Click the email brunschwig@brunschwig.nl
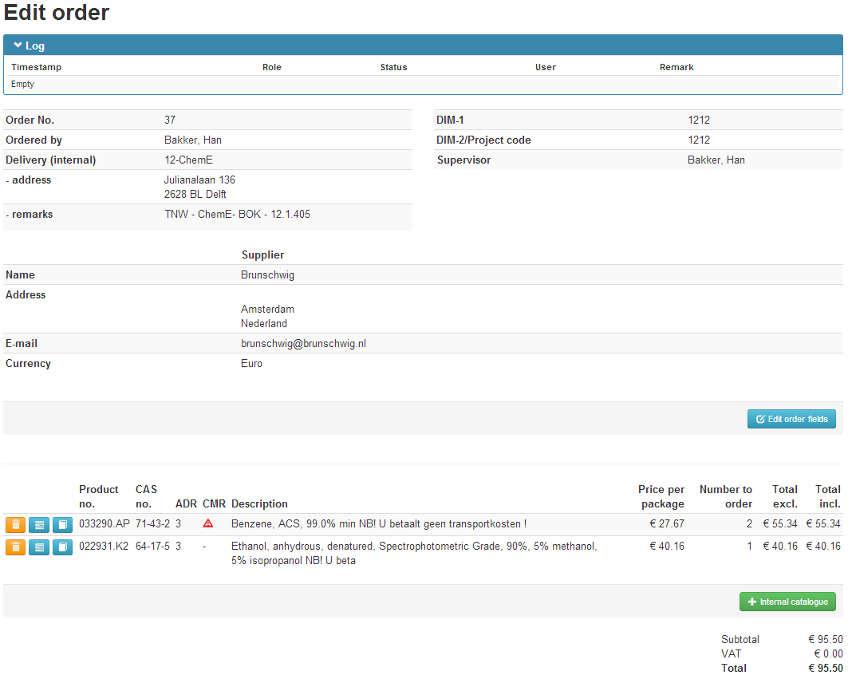The width and height of the screenshot is (852, 679). coord(304,344)
